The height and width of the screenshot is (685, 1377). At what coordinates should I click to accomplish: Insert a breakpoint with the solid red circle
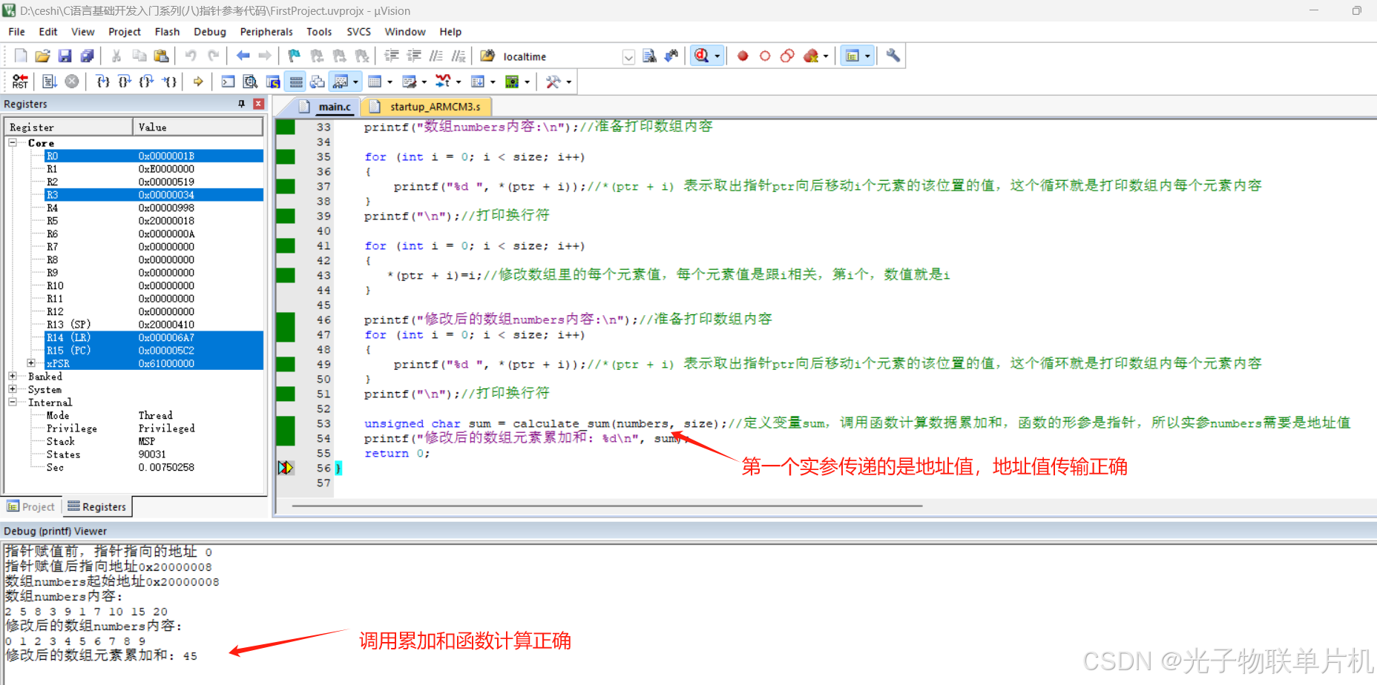[743, 56]
